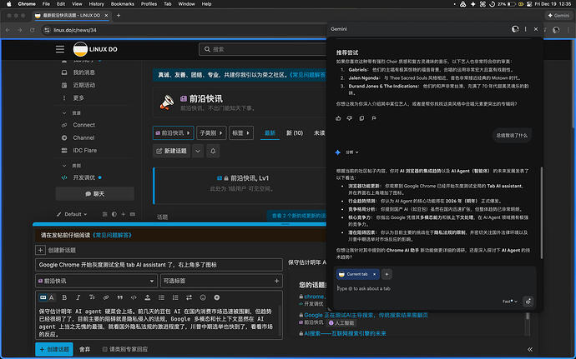Click the plus icon in sidebar footer
Image resolution: width=576 pixels, height=359 pixels.
(123, 214)
